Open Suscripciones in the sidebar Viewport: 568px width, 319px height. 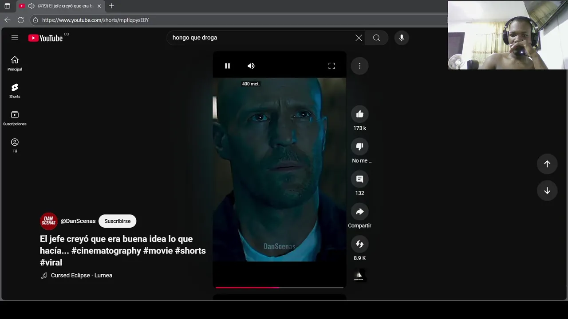pyautogui.click(x=15, y=118)
